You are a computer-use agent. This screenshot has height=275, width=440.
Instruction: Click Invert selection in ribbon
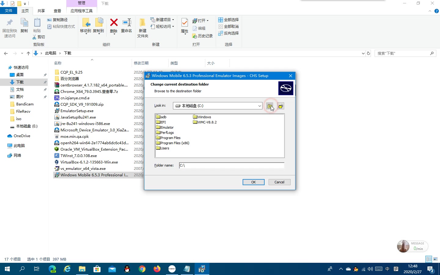pyautogui.click(x=229, y=33)
